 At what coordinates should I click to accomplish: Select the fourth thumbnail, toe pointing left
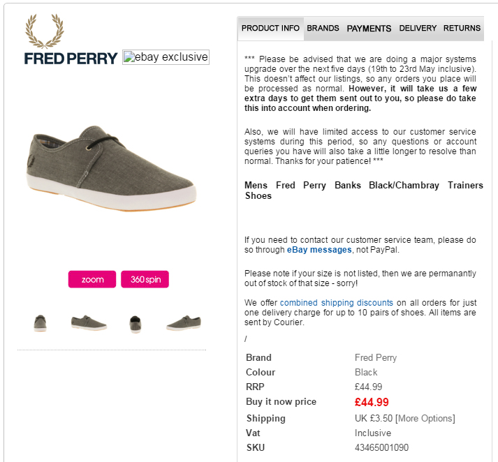tap(184, 323)
